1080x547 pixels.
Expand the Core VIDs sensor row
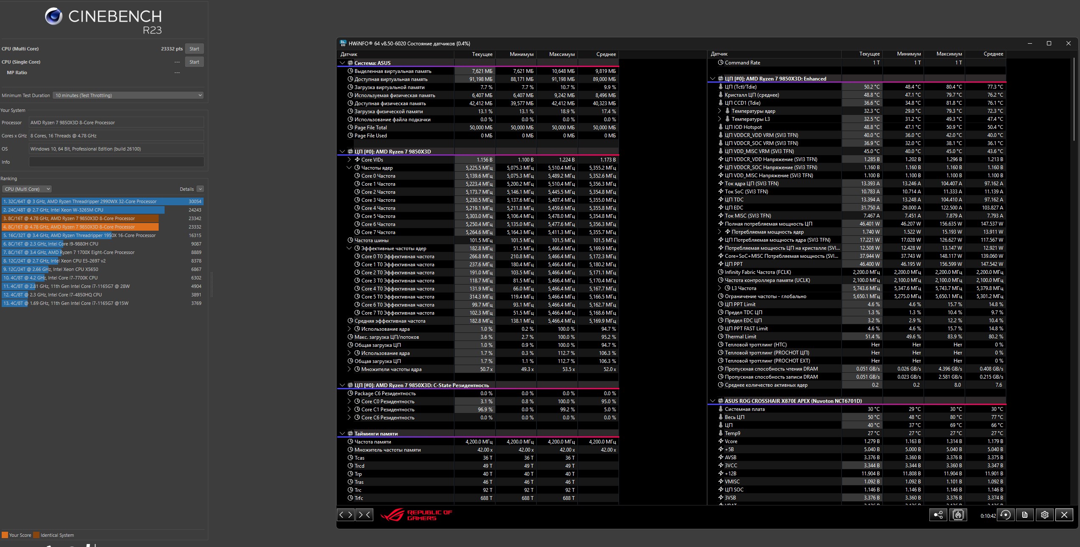point(349,160)
